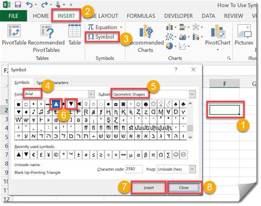Select the INSERT ribbon tab

[x=66, y=16]
